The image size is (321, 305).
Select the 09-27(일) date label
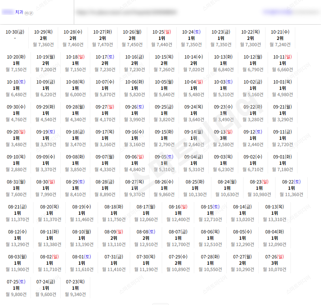click(x=105, y=107)
